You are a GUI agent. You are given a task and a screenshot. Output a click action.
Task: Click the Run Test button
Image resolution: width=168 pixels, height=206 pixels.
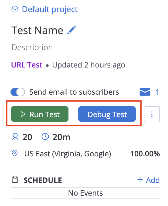coord(40,114)
